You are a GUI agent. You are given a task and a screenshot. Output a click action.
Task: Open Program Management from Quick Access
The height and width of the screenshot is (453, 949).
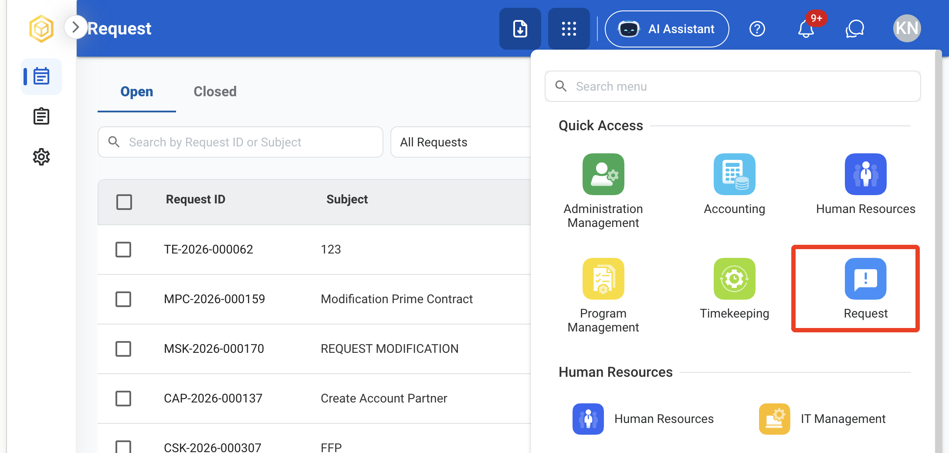click(603, 296)
